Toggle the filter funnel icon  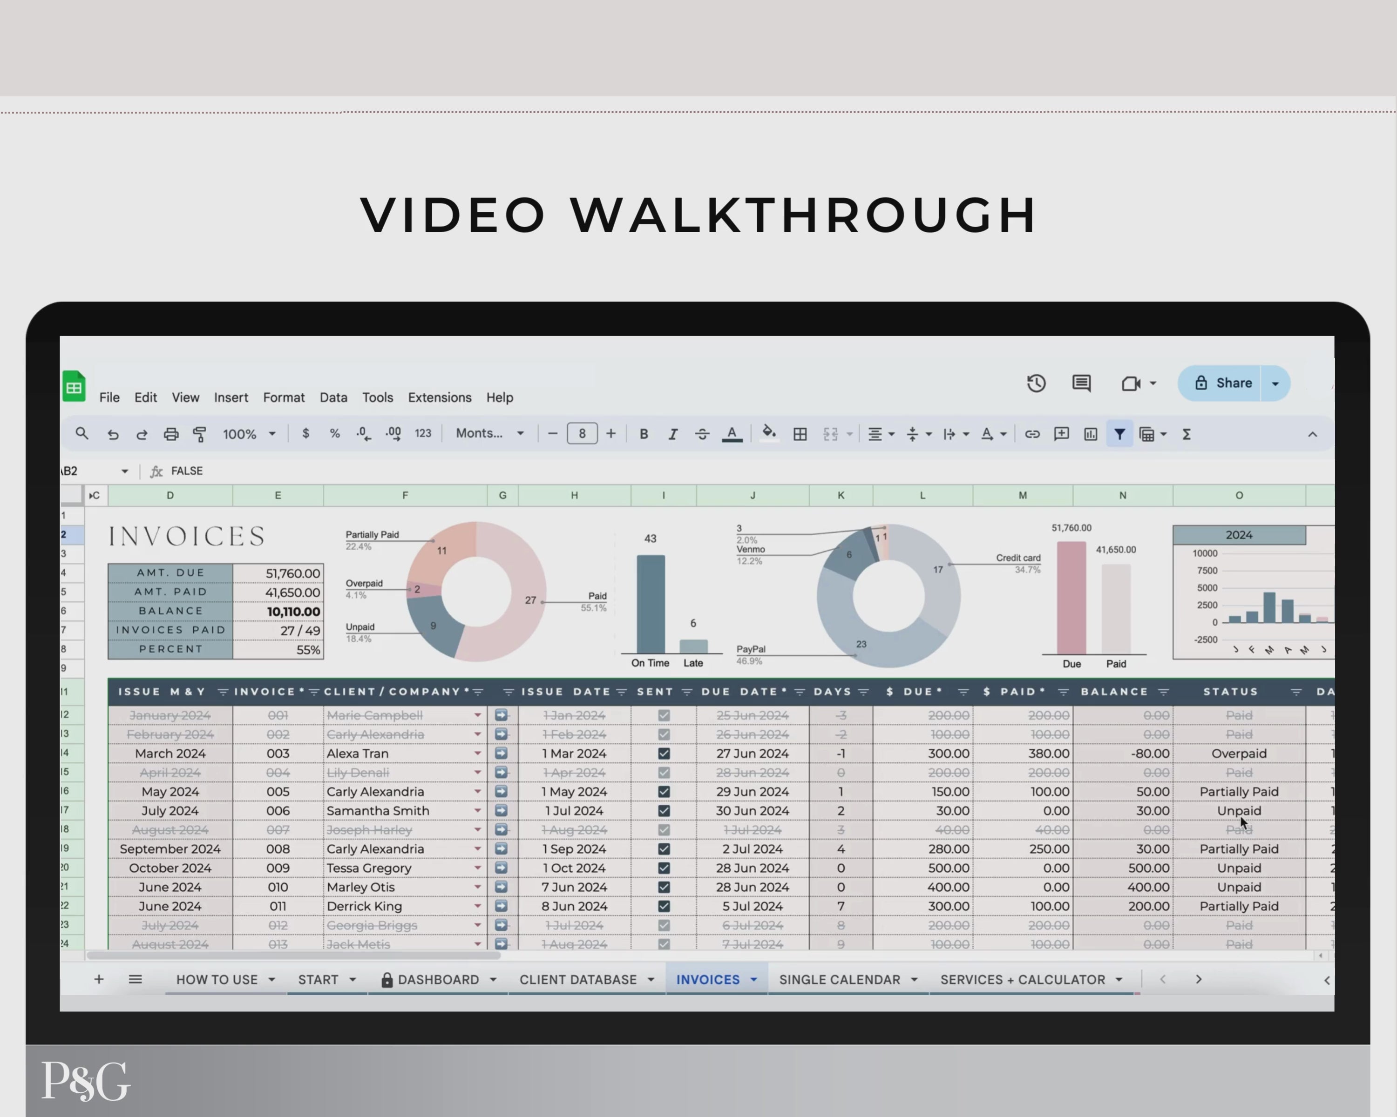[1119, 434]
